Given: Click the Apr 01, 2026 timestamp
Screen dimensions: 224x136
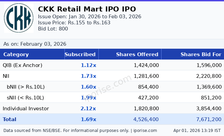Looking at the screenshot, I should (x=197, y=131).
